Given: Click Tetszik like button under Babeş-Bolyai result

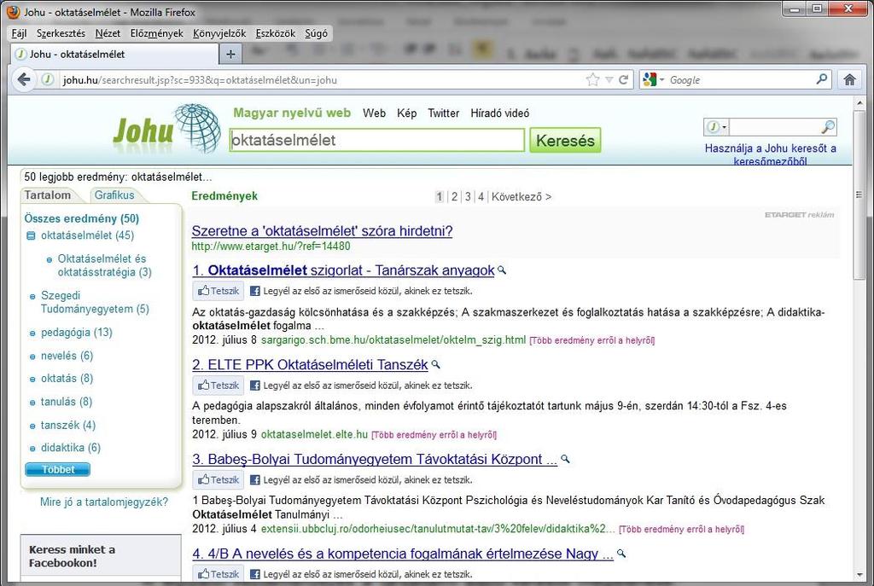Looking at the screenshot, I should pos(218,479).
